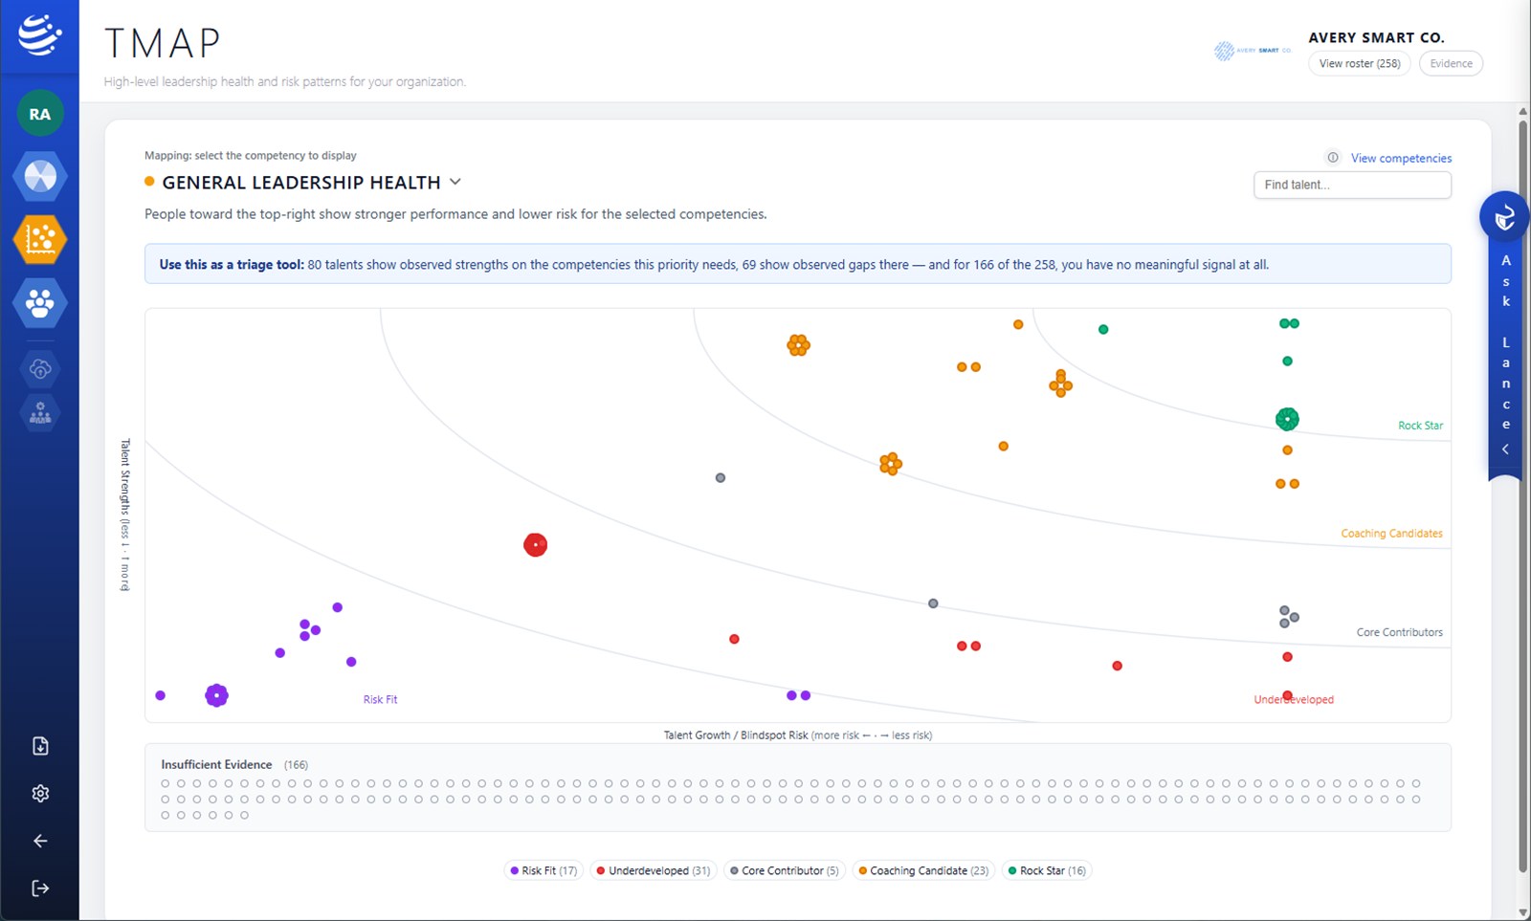Select the large red Underdeveloped cluster dot
The height and width of the screenshot is (921, 1531).
point(535,545)
